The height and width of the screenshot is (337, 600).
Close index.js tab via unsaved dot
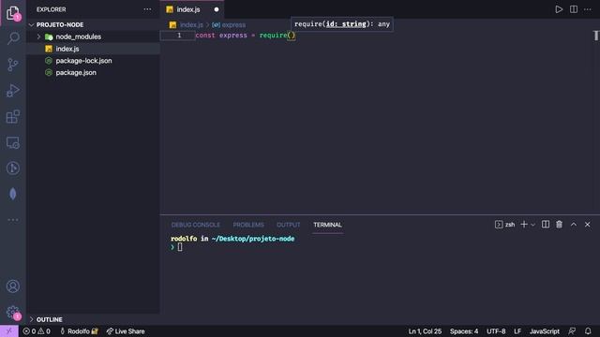[x=217, y=9]
